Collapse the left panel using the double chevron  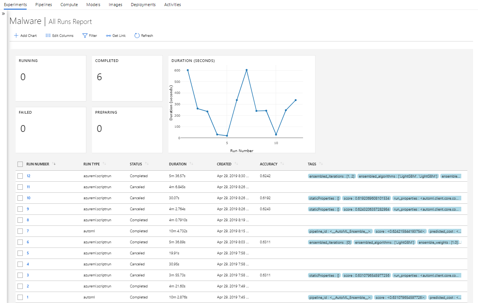[3, 13]
